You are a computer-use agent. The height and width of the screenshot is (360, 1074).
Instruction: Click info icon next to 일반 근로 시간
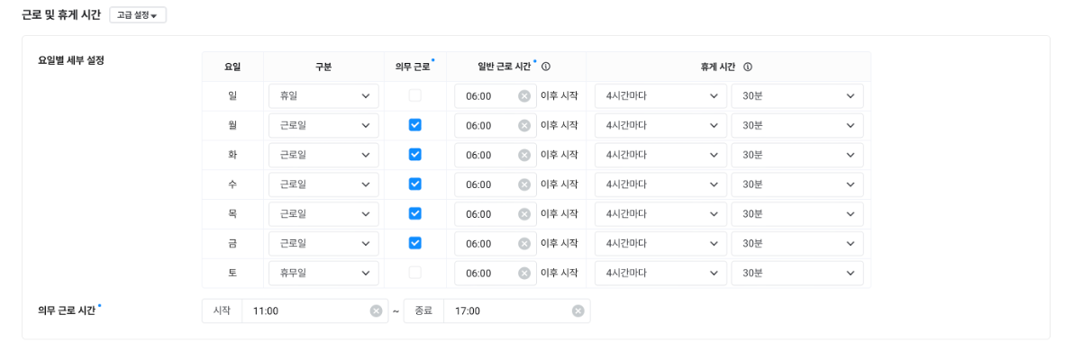(546, 67)
